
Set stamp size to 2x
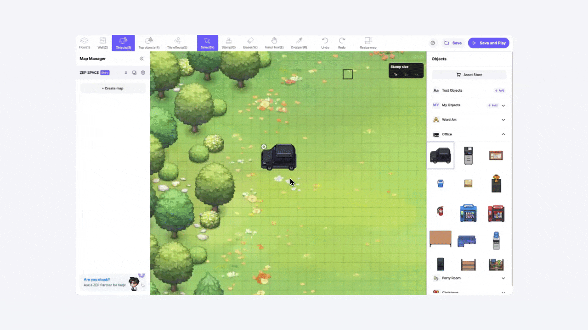(406, 74)
